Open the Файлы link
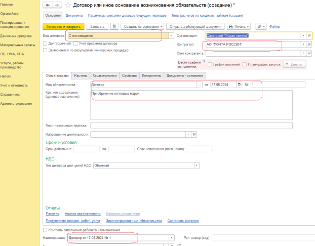 274,26
